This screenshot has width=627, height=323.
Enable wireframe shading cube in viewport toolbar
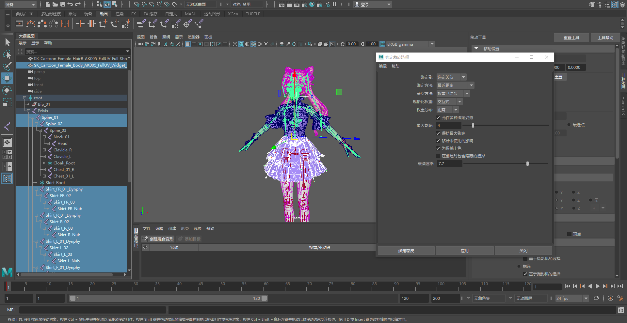click(x=235, y=44)
